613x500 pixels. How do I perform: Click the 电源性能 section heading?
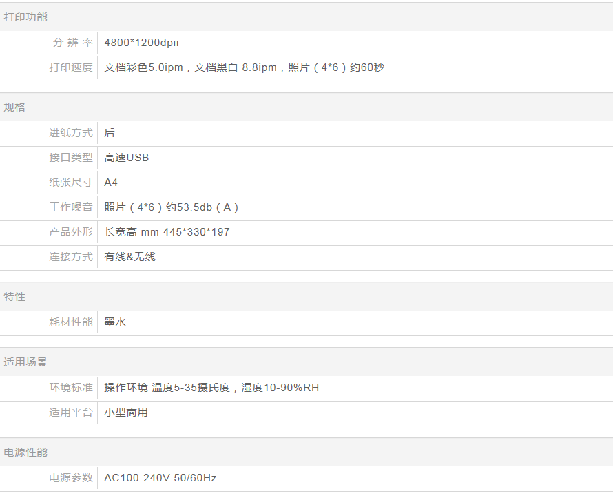[x=25, y=452]
